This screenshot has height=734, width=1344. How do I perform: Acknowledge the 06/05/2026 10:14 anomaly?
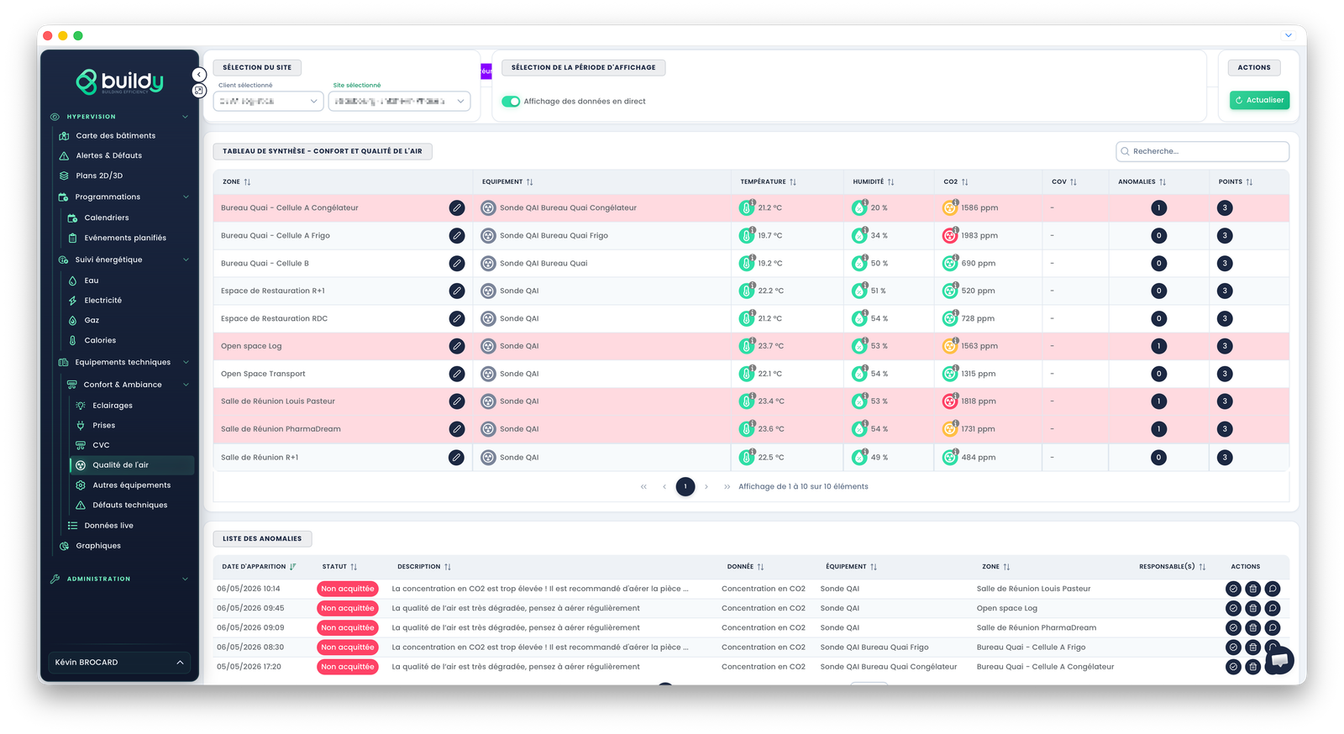[x=1233, y=589]
